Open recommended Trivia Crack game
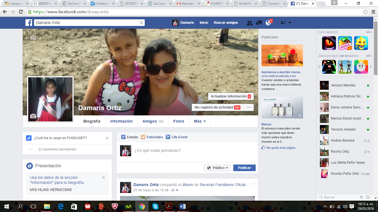Image resolution: width=378 pixels, height=212 pixels. click(361, 67)
